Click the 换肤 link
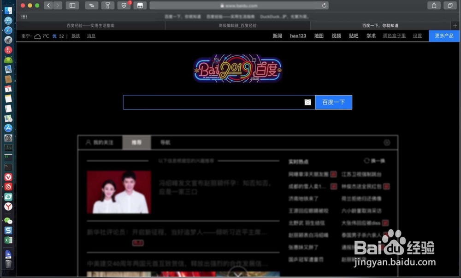The height and width of the screenshot is (278, 461). (76, 36)
